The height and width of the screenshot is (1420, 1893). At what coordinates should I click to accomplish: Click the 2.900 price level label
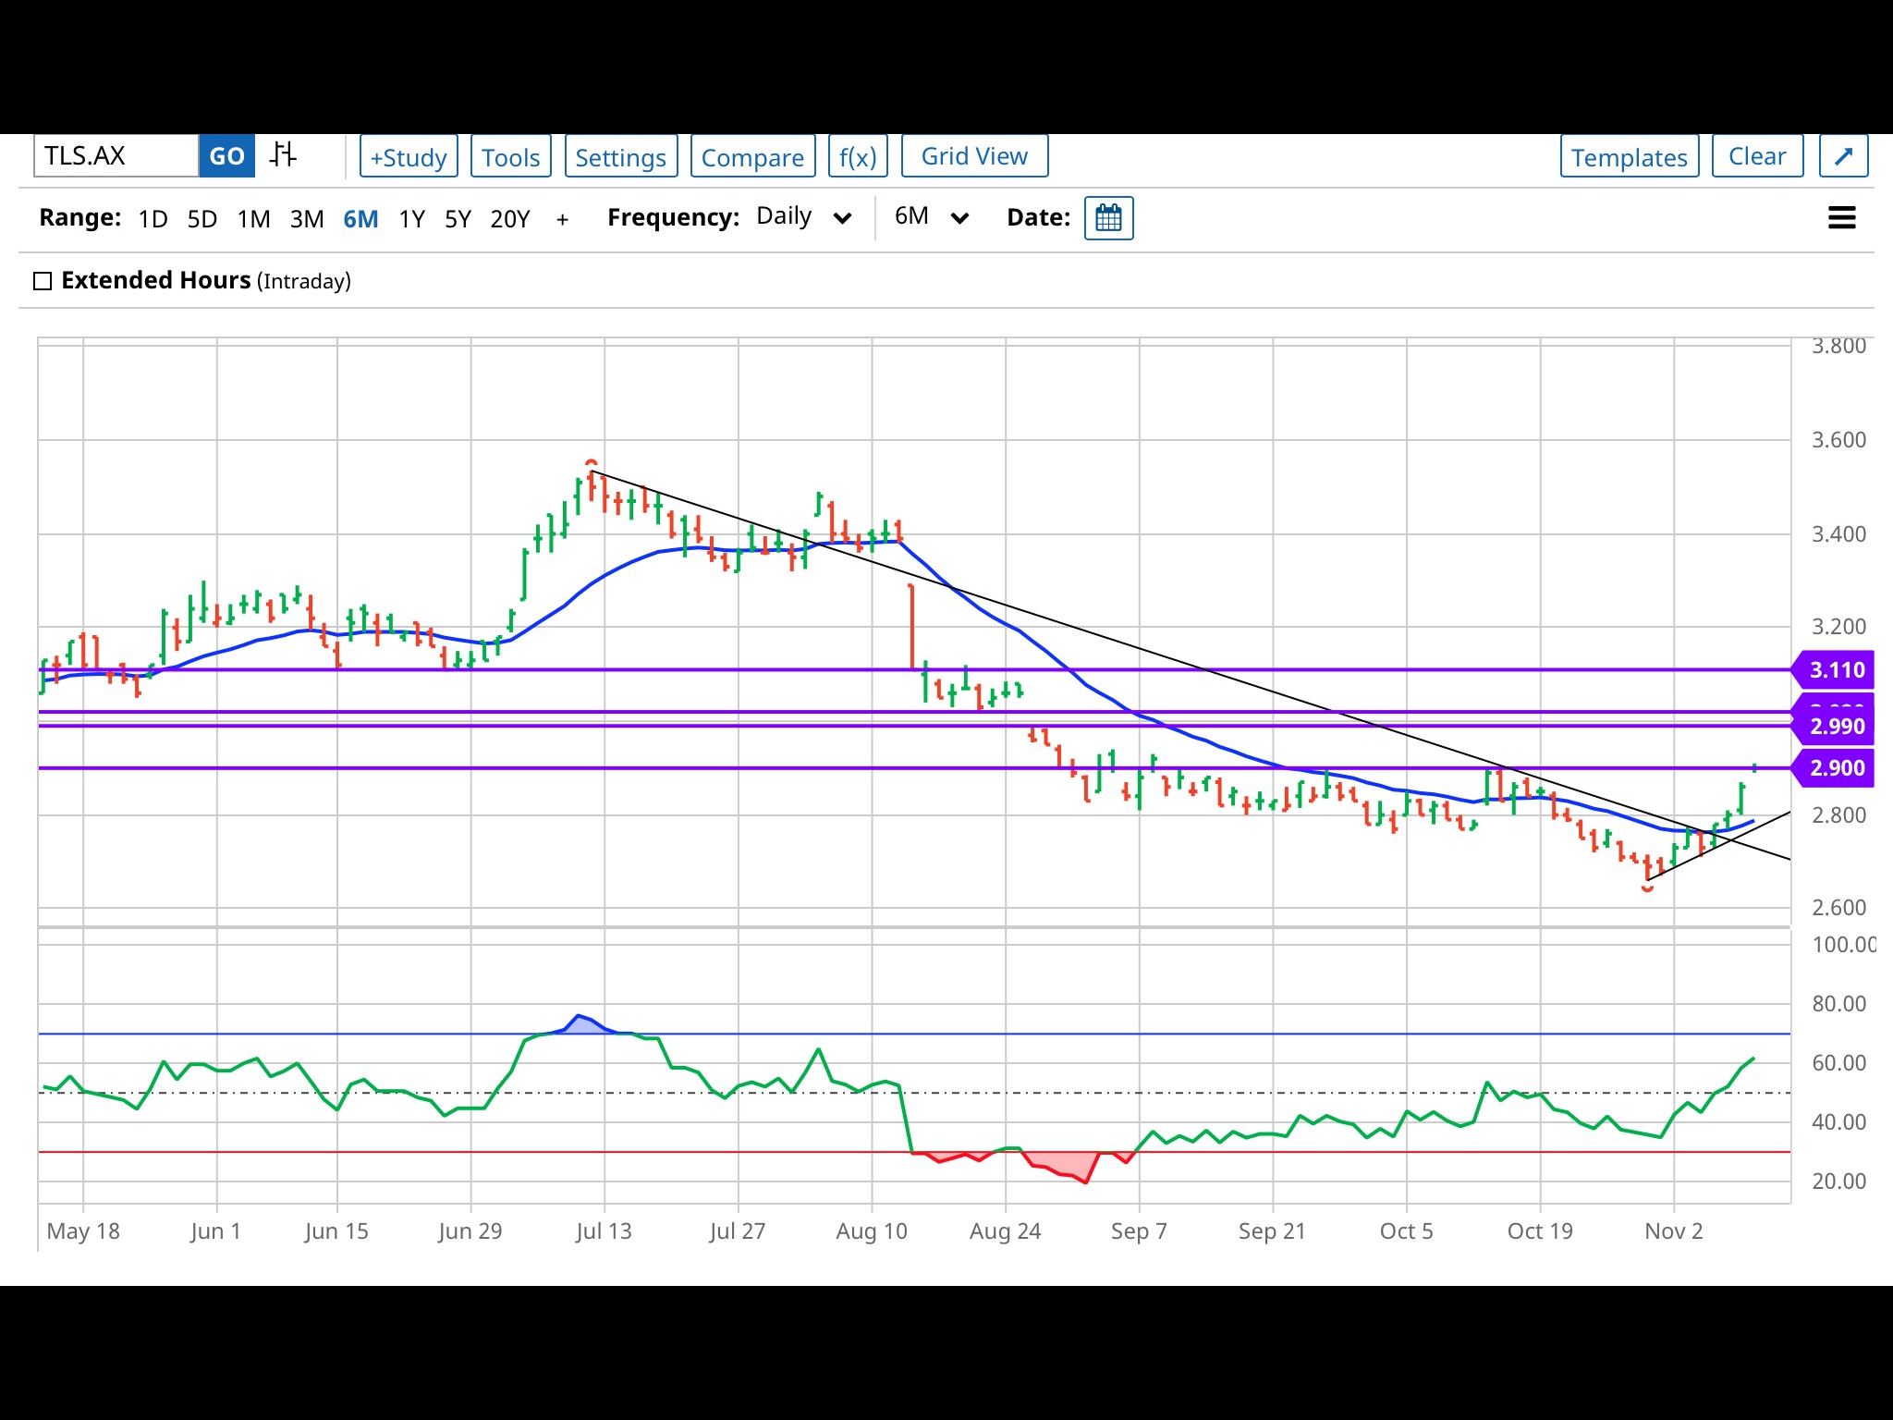(x=1836, y=768)
